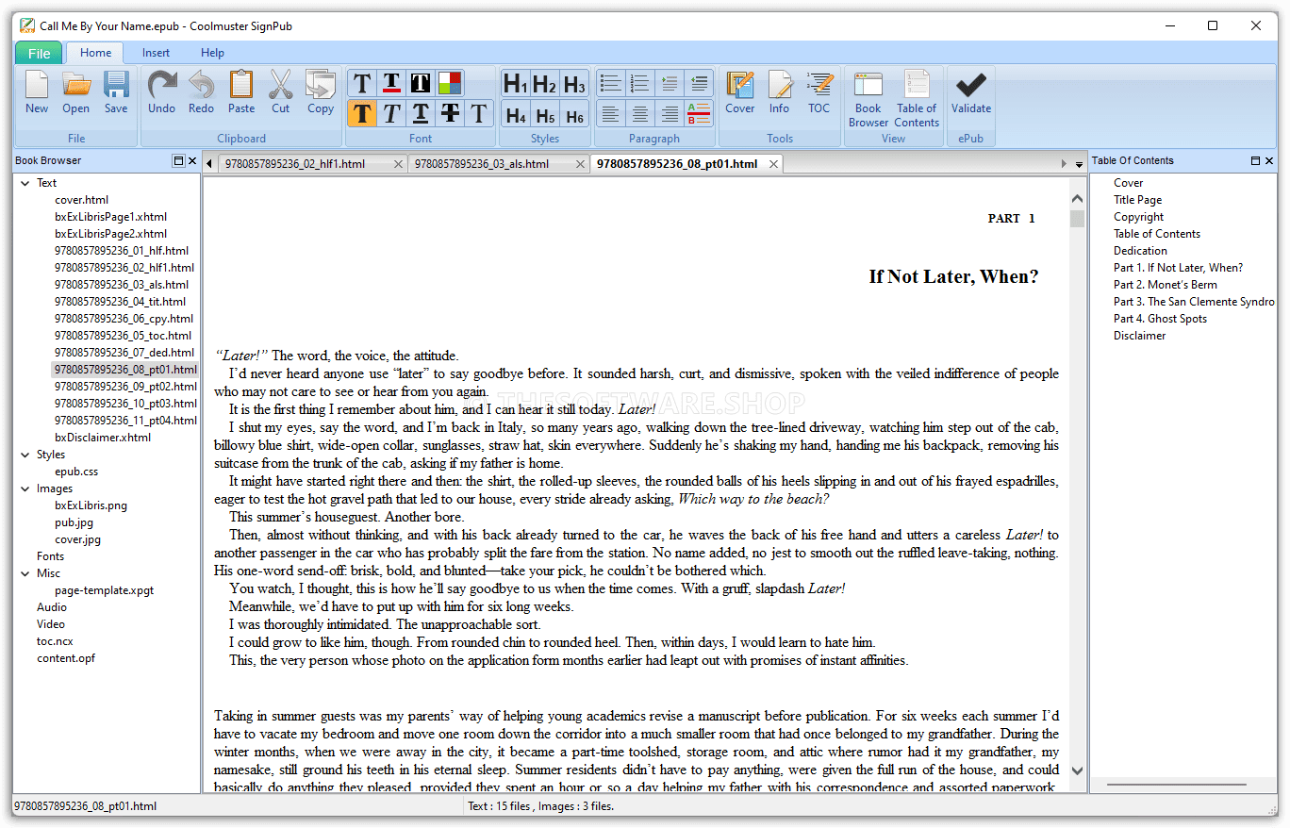Jump to Dedication in Table Of Contents
This screenshot has height=828, width=1290.
[1140, 251]
